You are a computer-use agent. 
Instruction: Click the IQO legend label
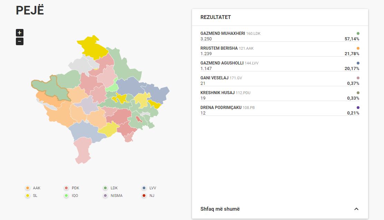point(75,196)
